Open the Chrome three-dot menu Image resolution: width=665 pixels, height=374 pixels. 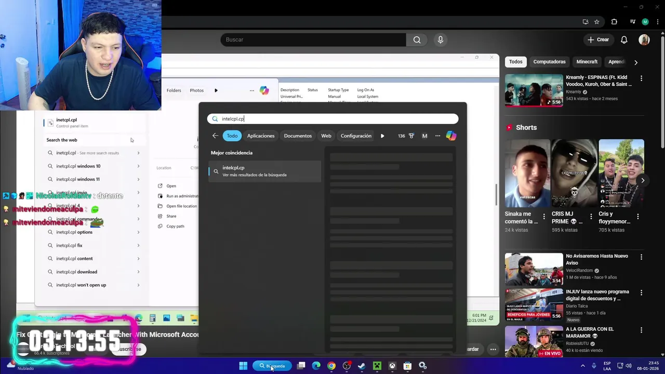coord(657,22)
